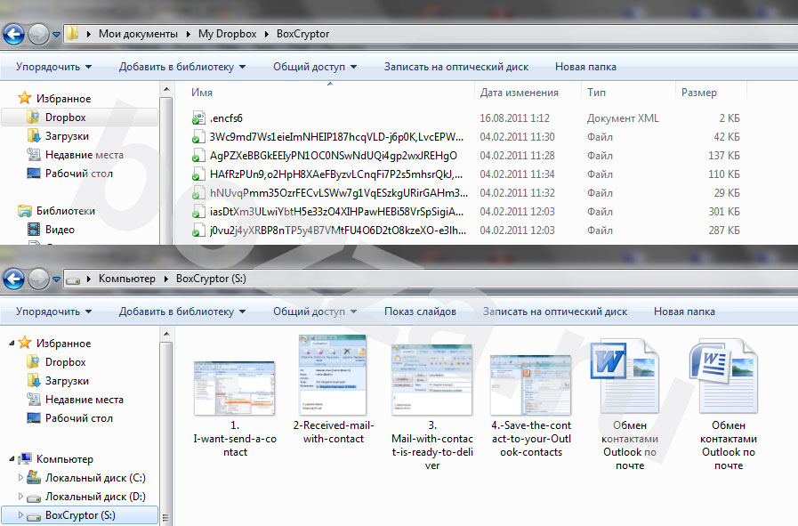Select file icon of iasDtXm3ULwiYbtH5e33 file
This screenshot has height=526, width=798.
pos(198,212)
